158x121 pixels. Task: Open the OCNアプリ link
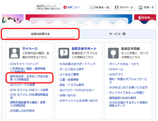click(x=116, y=74)
